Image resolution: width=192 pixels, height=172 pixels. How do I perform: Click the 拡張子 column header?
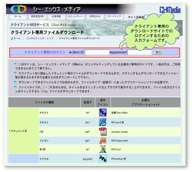pyautogui.click(x=88, y=102)
